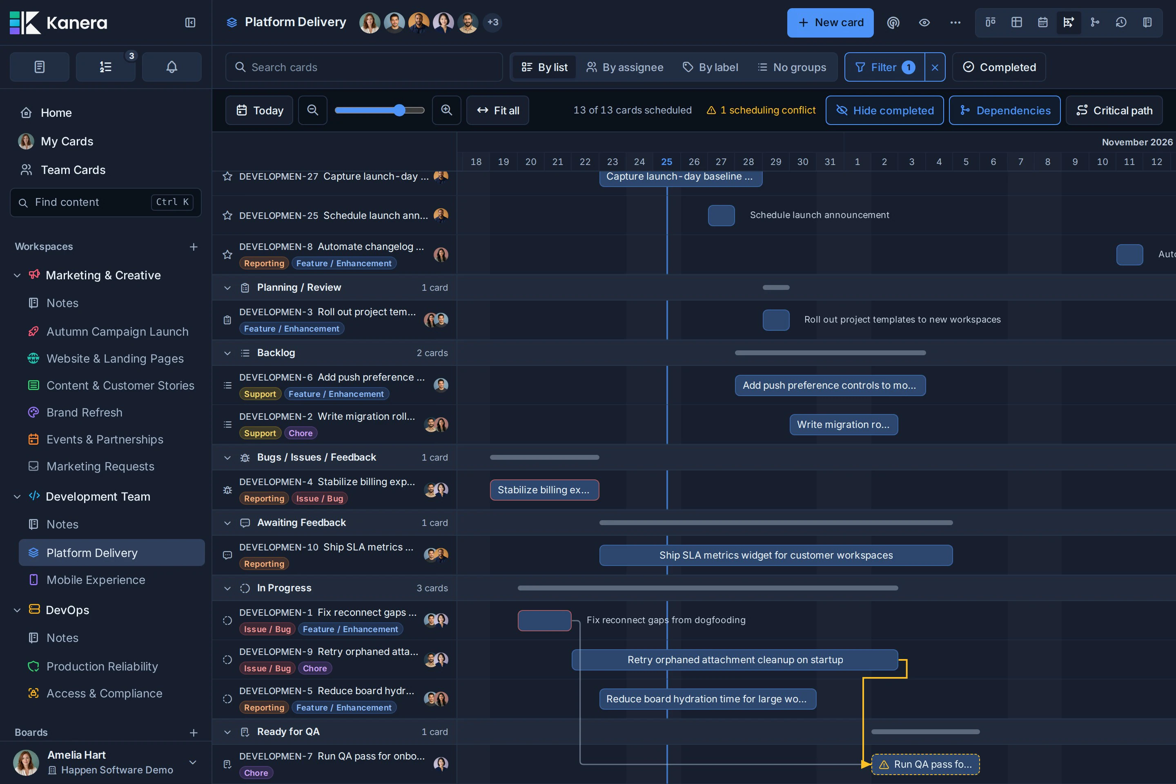1176x784 pixels.
Task: Click the Ship SLA metrics widget bar
Action: [776, 555]
